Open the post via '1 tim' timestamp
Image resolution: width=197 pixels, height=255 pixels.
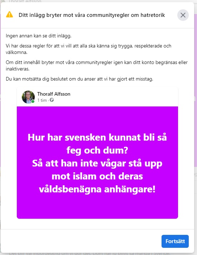[x=42, y=100]
